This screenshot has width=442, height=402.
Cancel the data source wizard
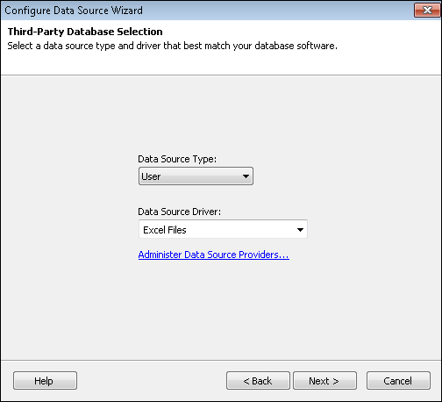pyautogui.click(x=398, y=381)
